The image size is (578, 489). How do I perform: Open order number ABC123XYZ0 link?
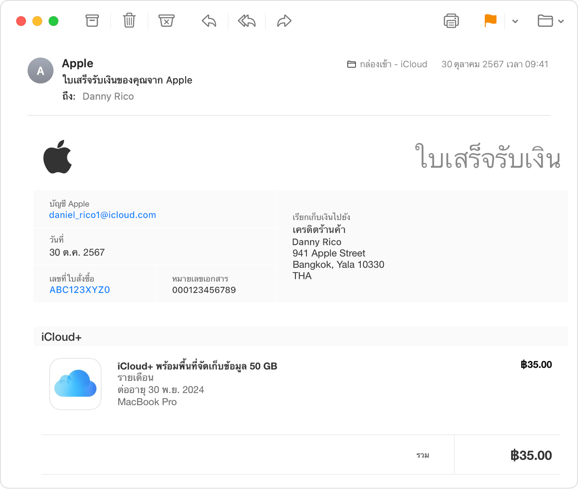tap(79, 290)
